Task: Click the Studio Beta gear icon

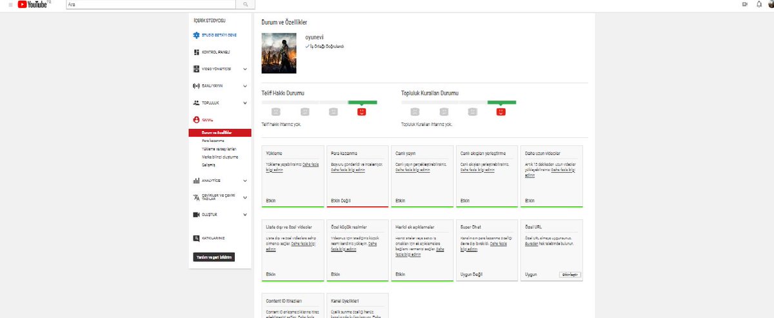Action: tap(197, 36)
